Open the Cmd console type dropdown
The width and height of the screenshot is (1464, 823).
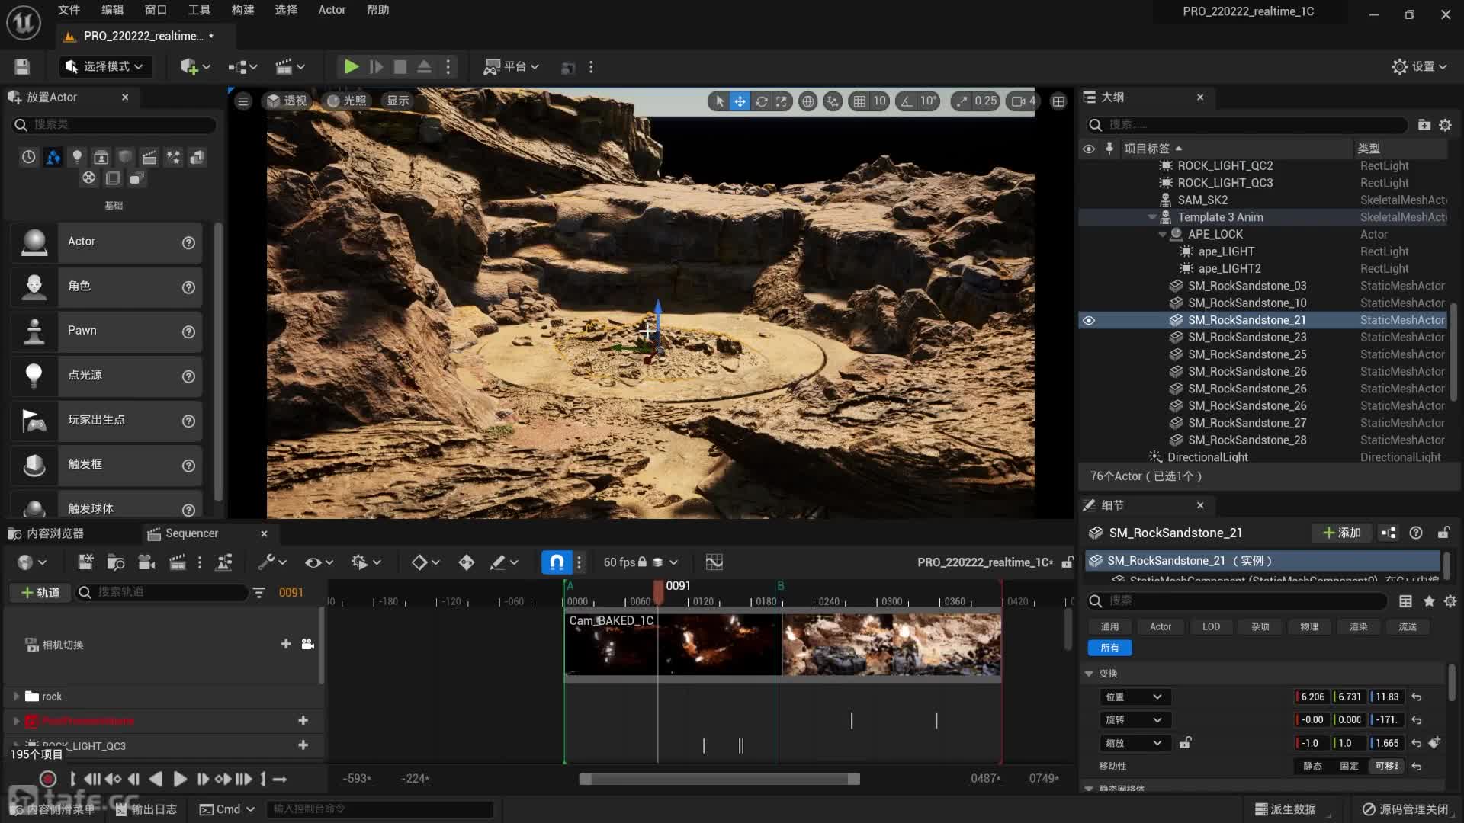(x=227, y=809)
